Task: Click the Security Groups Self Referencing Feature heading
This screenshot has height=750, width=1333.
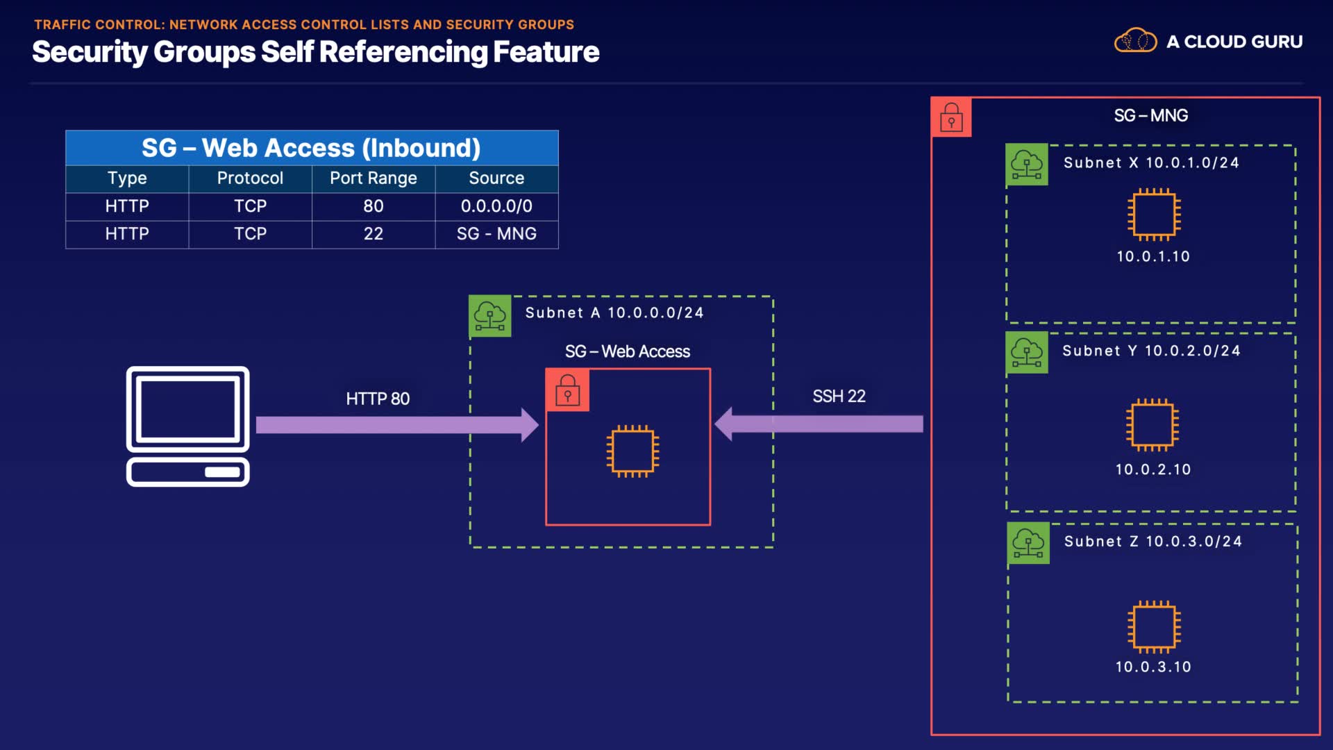Action: point(315,52)
